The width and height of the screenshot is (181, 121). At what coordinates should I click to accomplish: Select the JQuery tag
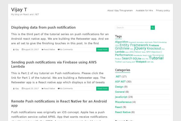[x=140, y=48]
